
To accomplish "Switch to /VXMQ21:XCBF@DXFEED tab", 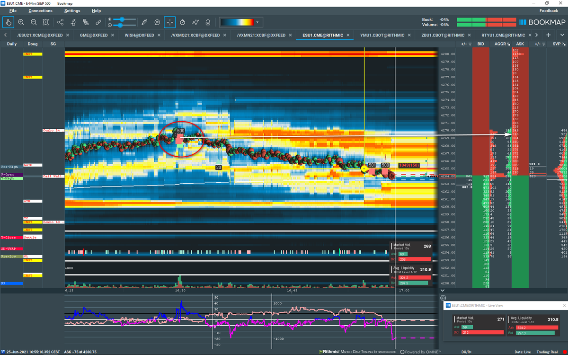I will 195,35.
